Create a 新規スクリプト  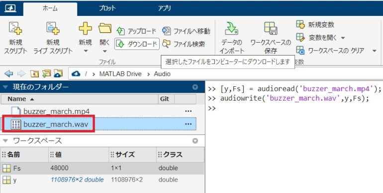tap(15, 38)
